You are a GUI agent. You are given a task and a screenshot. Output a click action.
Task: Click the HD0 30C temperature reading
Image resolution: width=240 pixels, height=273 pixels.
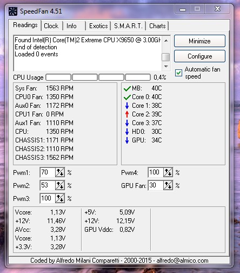(x=147, y=132)
